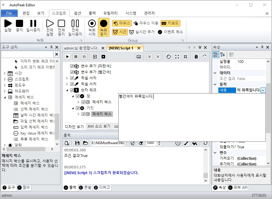Image resolution: width=272 pixels, height=199 pixels.
Task: Click the clock icon in output toolbar
Action: pos(178,143)
